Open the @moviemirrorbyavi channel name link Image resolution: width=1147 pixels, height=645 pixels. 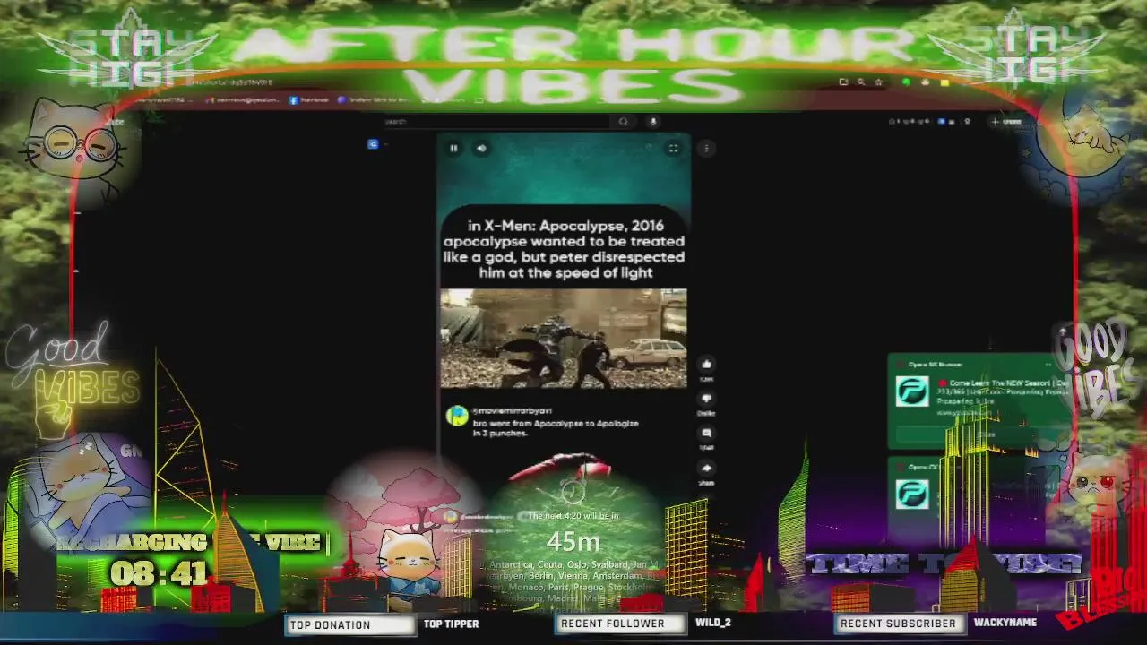point(512,411)
